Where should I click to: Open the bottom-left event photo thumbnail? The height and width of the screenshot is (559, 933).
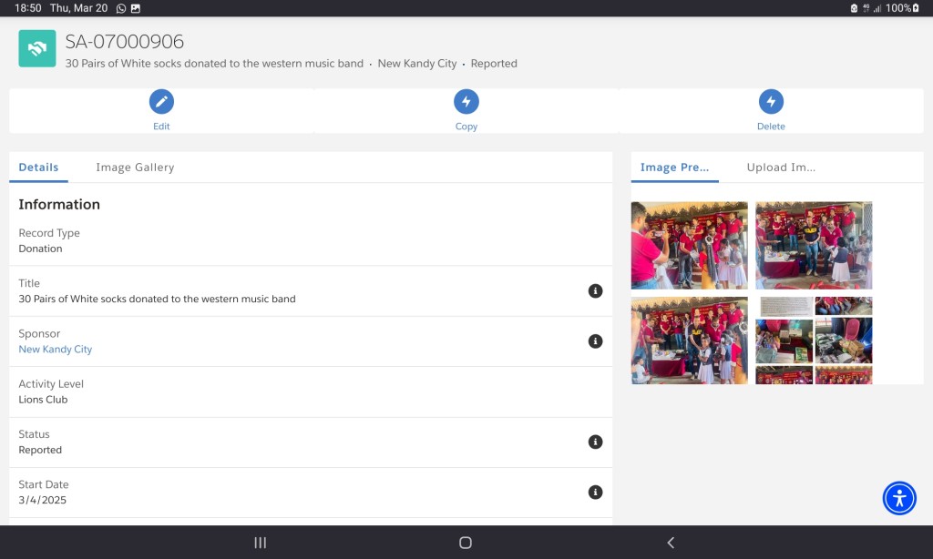pyautogui.click(x=689, y=340)
